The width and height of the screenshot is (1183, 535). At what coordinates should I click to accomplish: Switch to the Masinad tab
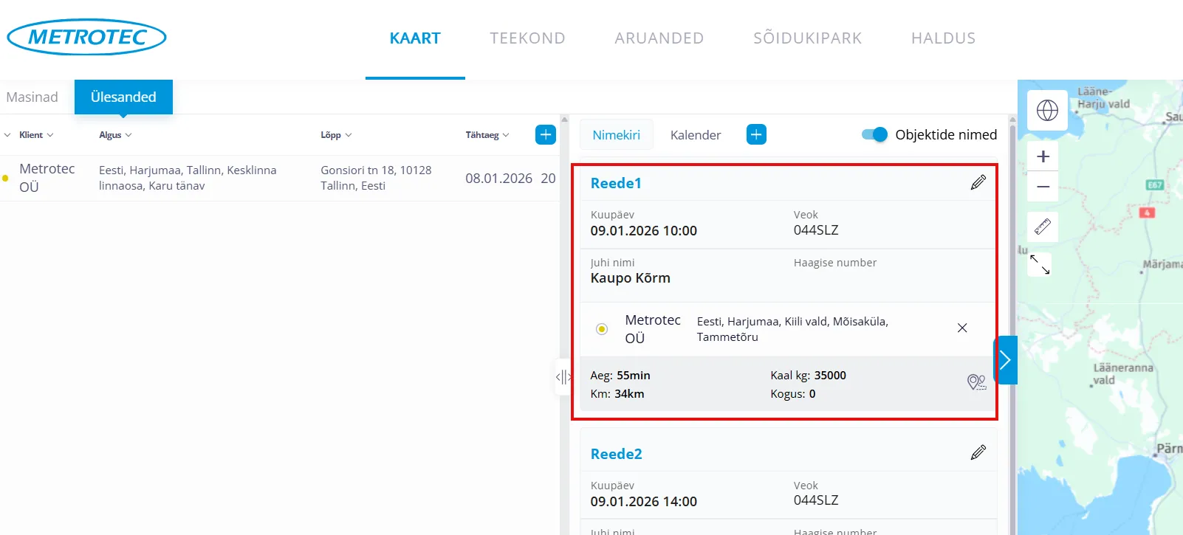coord(32,97)
